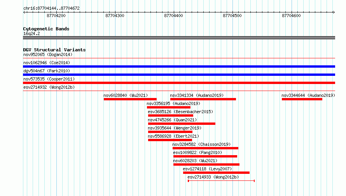The width and height of the screenshot is (346, 196).
Task: Select the blue bar under dgv504n67 (Park2010)
Action: coord(179,75)
